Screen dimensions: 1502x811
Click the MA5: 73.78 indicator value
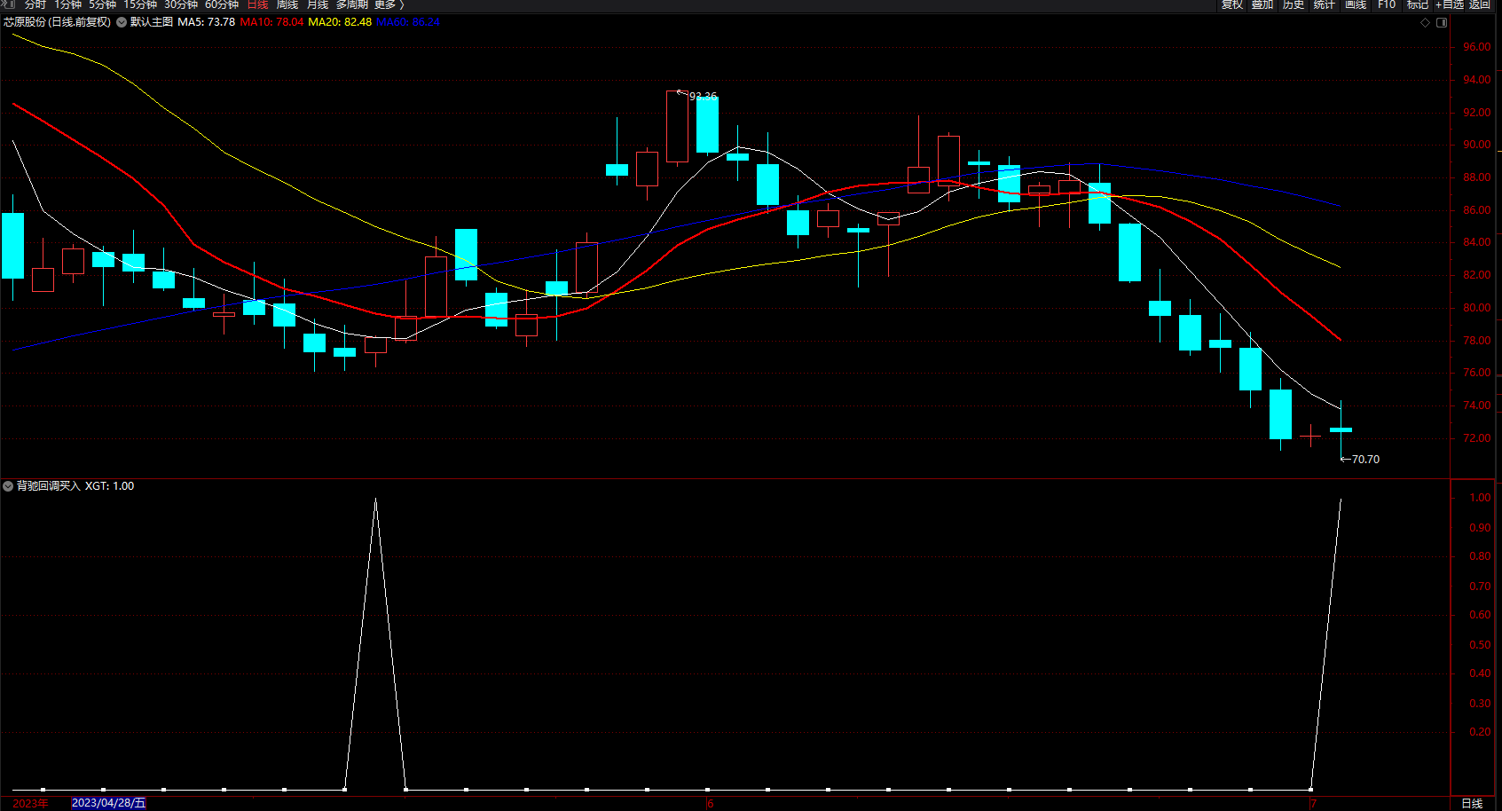(x=207, y=22)
